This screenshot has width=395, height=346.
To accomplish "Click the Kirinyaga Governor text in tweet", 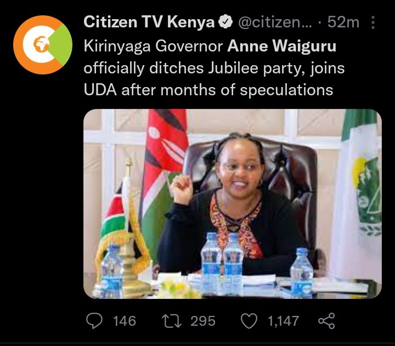I will [153, 47].
